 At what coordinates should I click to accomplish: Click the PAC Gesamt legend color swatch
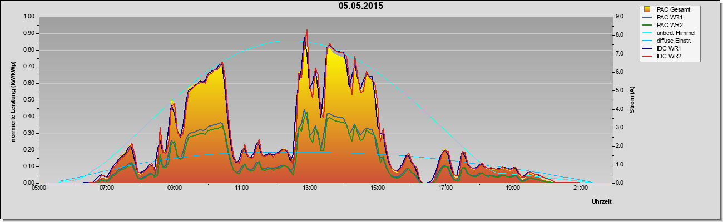648,9
